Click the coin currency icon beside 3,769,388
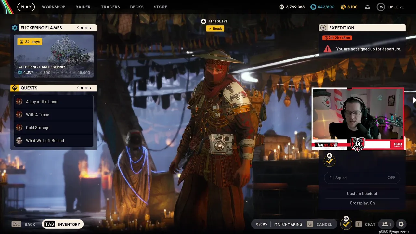This screenshot has width=416, height=234. (x=282, y=7)
